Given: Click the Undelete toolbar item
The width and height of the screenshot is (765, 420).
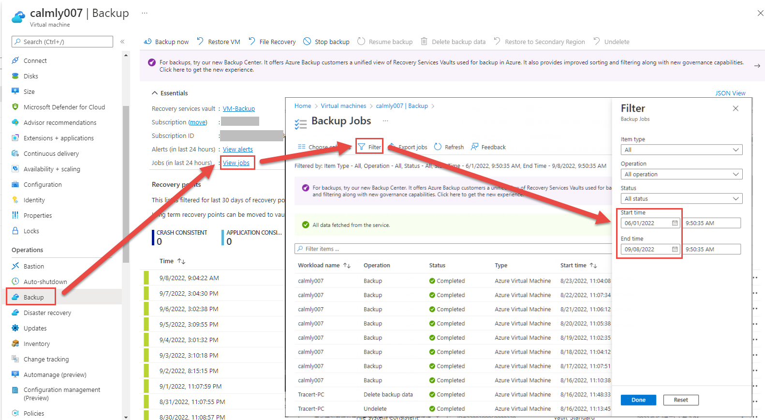Looking at the screenshot, I should pos(611,42).
